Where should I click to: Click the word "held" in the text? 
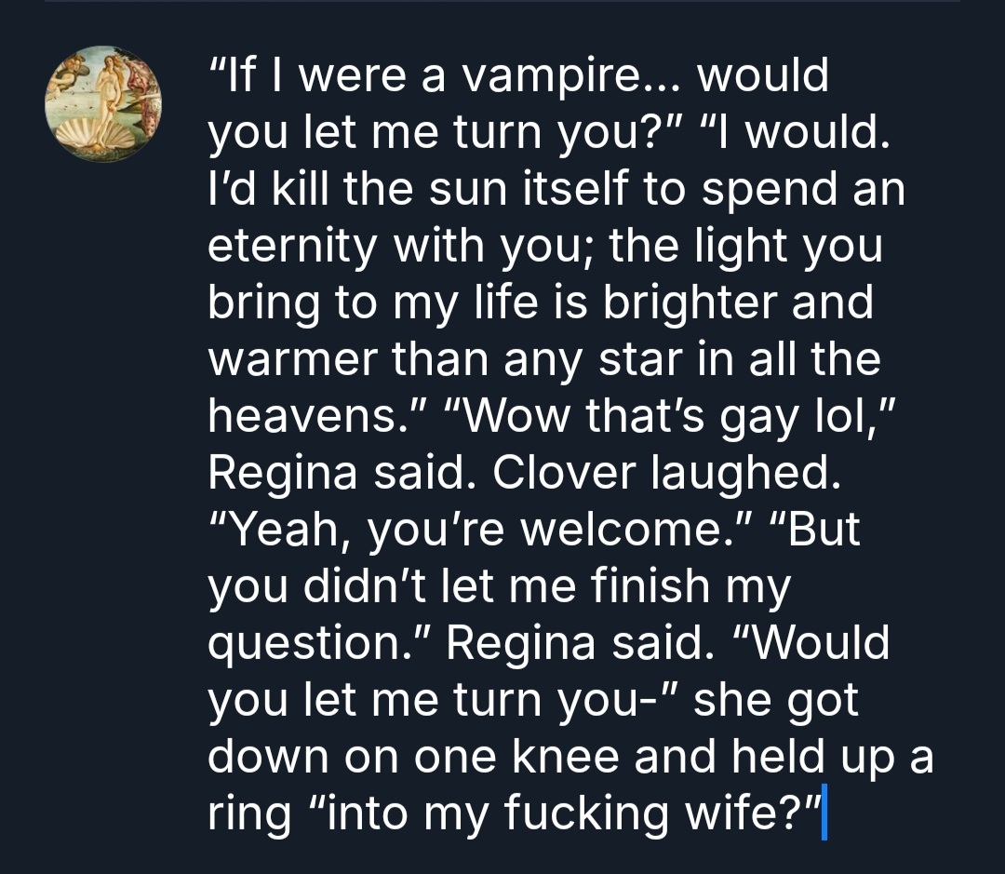772,759
